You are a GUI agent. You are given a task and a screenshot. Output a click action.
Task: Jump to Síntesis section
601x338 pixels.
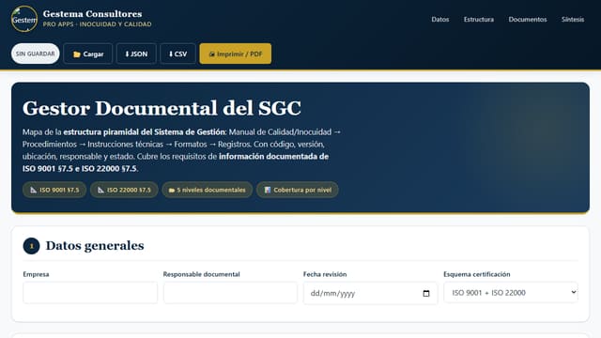tap(573, 19)
